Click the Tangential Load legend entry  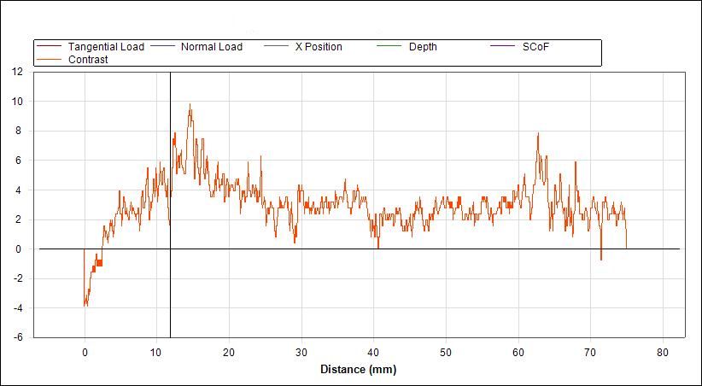(91, 47)
